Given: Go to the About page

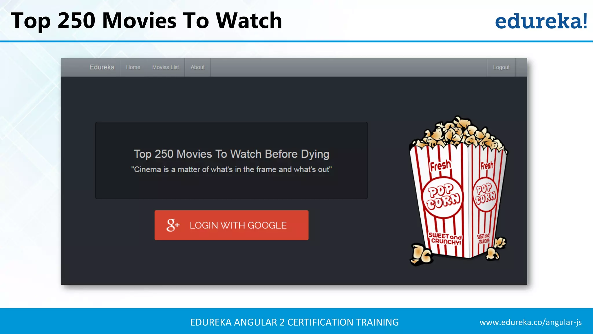Looking at the screenshot, I should (x=197, y=67).
